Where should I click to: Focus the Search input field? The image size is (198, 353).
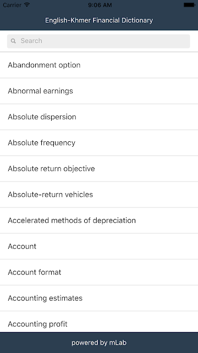98,41
